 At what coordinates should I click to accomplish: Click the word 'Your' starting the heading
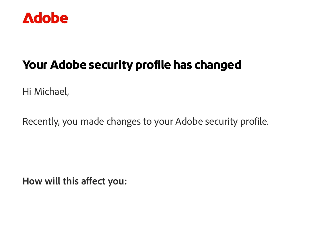(34, 65)
